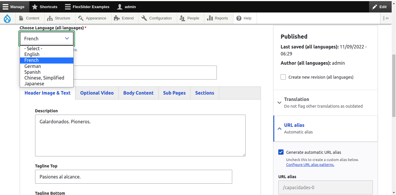This screenshot has width=396, height=195.
Task: Click the Edit pencil icon
Action: coord(375,7)
